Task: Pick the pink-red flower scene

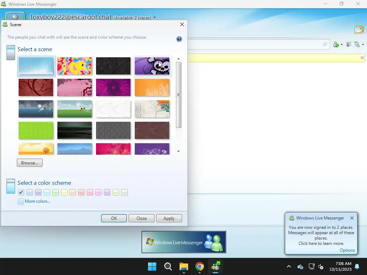Action: 113,149
